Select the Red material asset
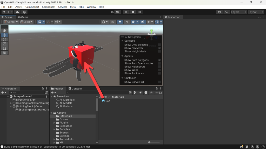This screenshot has width=266, height=149. point(106,101)
